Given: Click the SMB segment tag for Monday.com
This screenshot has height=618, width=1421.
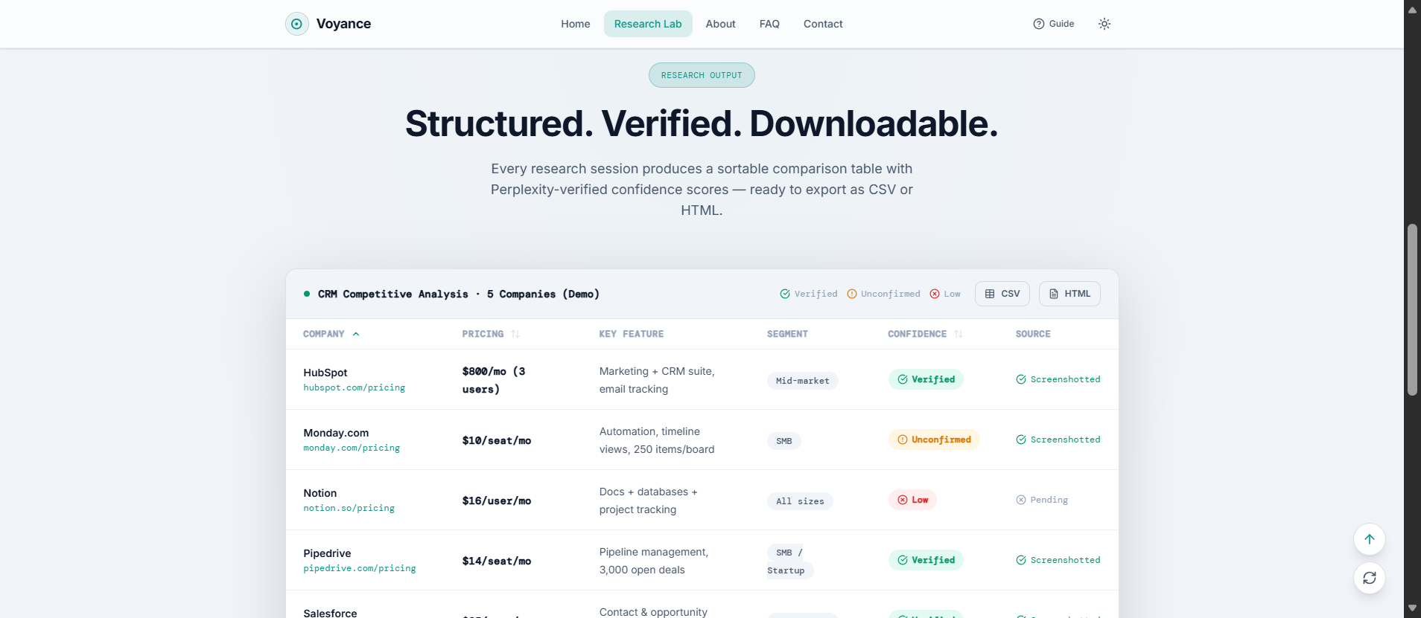Looking at the screenshot, I should pos(784,441).
